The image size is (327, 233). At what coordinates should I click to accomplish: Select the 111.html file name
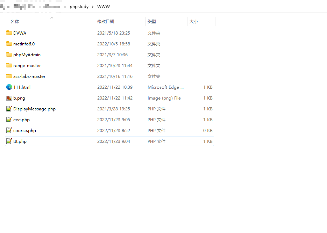[22, 87]
